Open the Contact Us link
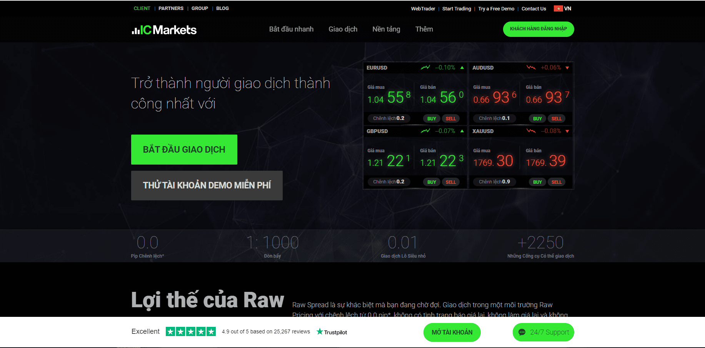Viewport: 705px width, 348px height. [534, 9]
